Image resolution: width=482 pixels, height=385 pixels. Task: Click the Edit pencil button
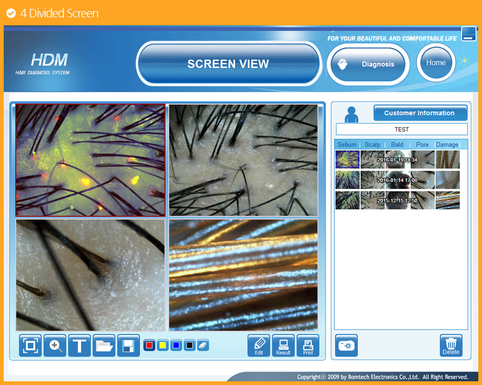(x=259, y=346)
